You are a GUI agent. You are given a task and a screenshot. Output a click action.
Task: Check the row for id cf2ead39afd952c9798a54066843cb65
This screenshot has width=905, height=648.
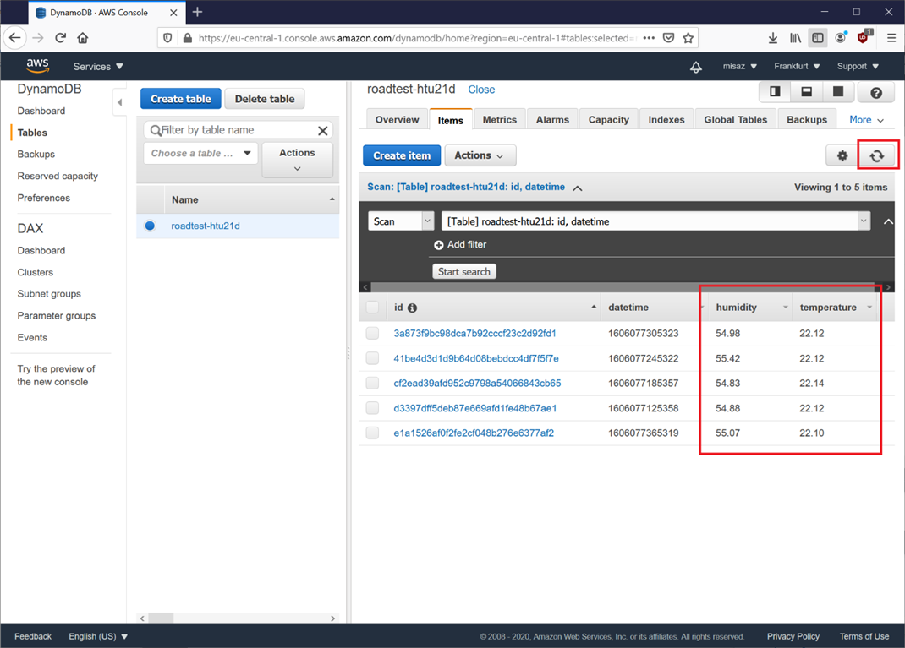click(372, 384)
